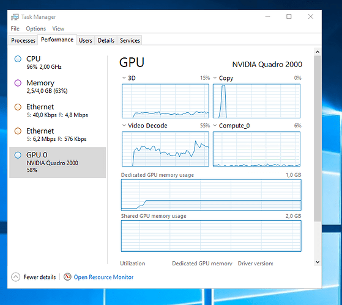Open the Copy engine graph dropdown
The width and height of the screenshot is (342, 305).
[x=215, y=78]
